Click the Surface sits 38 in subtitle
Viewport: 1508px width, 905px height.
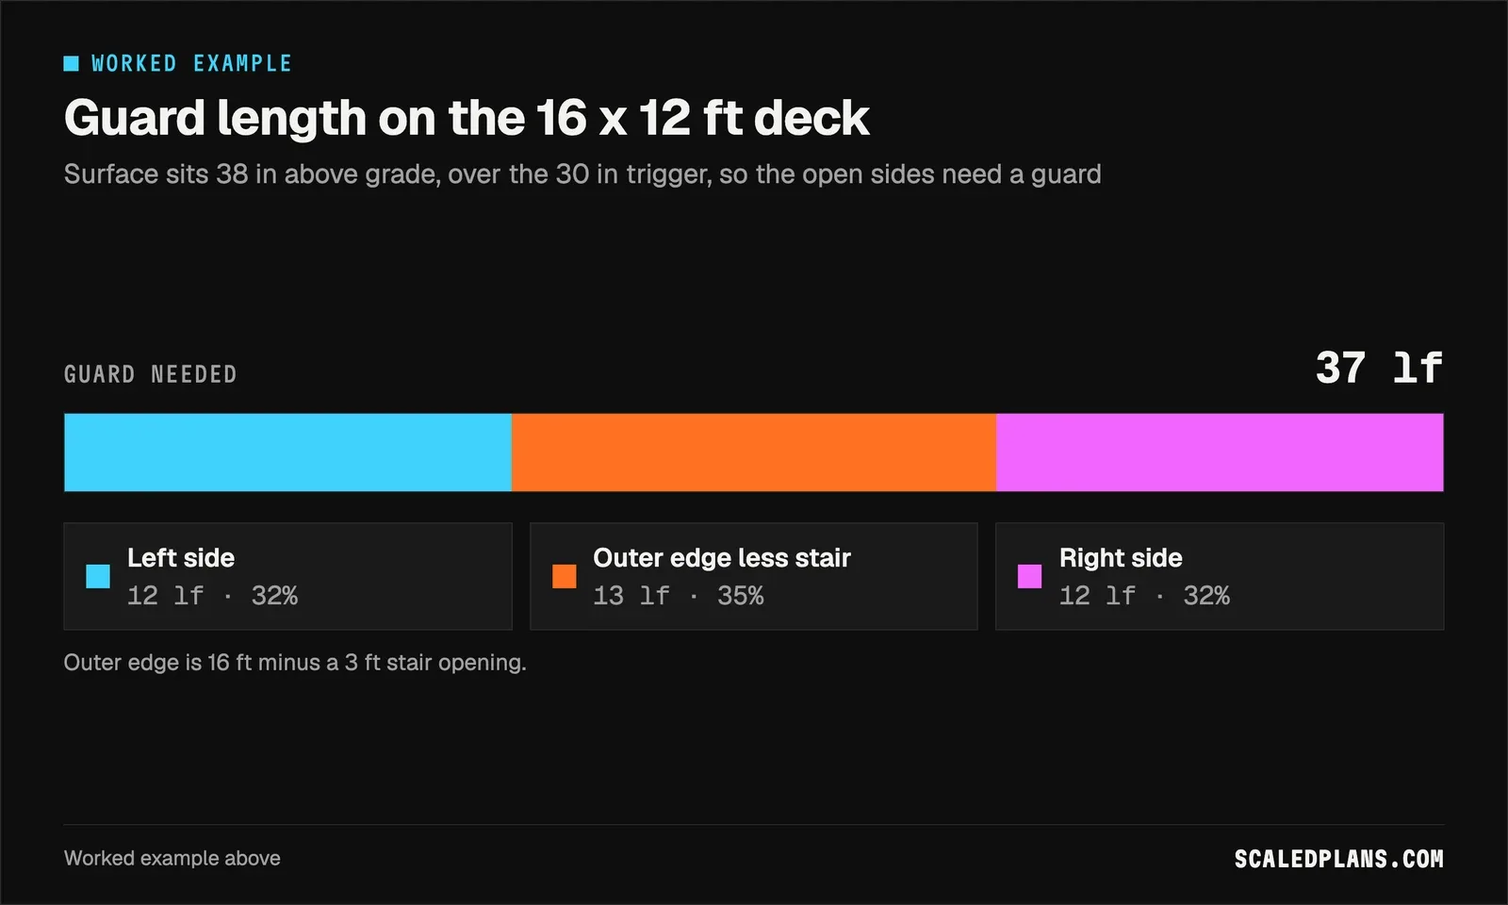click(582, 174)
